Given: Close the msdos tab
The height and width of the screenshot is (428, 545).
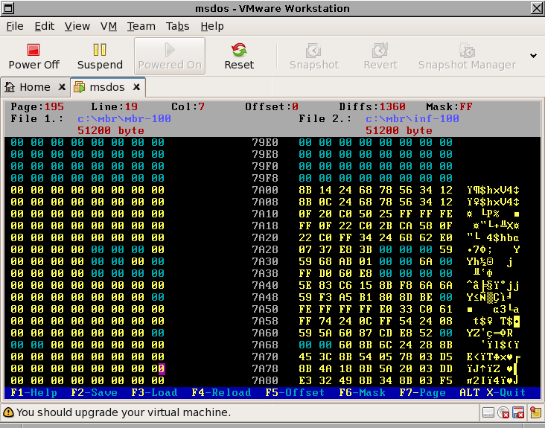Looking at the screenshot, I should 136,87.
